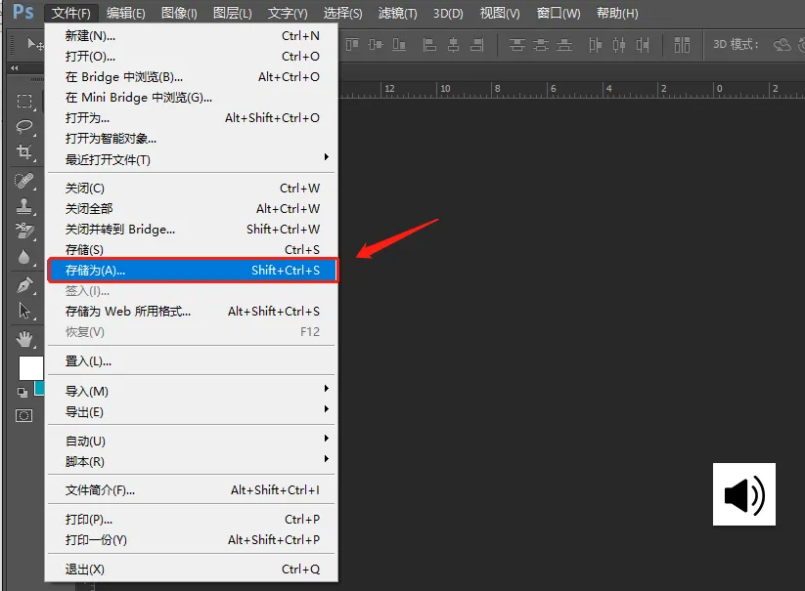
Task: Click align horizontal centers icon
Action: click(453, 45)
